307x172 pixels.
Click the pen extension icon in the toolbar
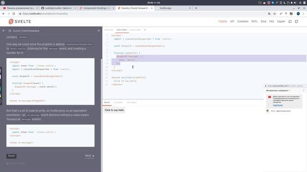click(281, 14)
